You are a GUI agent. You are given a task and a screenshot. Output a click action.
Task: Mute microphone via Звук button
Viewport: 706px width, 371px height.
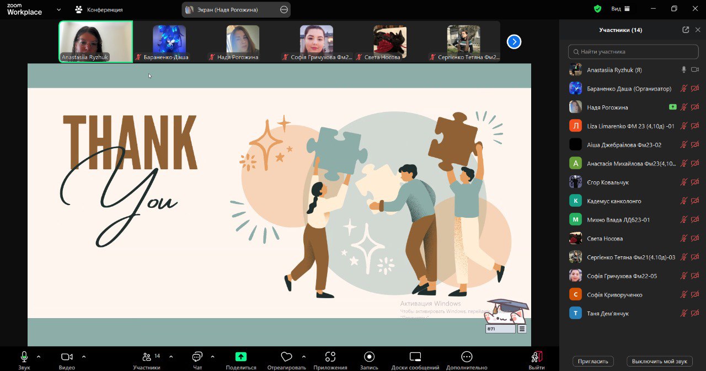(24, 361)
